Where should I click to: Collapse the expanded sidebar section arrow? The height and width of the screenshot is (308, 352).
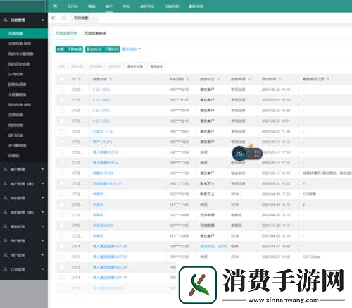42,20
